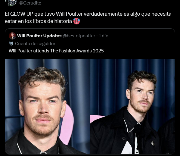Click the Cuenta de seguidor label
This screenshot has width=180, height=156.
click(x=35, y=44)
